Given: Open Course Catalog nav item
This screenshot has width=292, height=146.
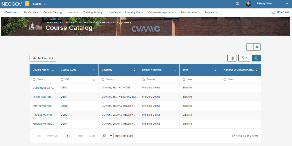Looking at the screenshot, I should [x=52, y=12].
